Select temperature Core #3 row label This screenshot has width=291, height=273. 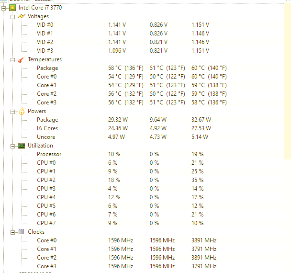[46, 102]
